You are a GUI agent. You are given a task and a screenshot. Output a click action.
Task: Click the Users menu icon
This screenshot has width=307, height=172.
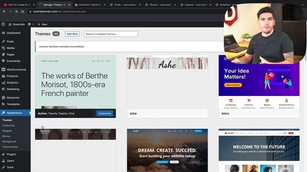pyautogui.click(x=3, y=161)
